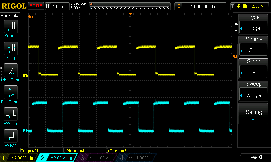271x162 pixels.
Task: Choose the Rise Time measurement icon
Action: pyautogui.click(x=11, y=70)
